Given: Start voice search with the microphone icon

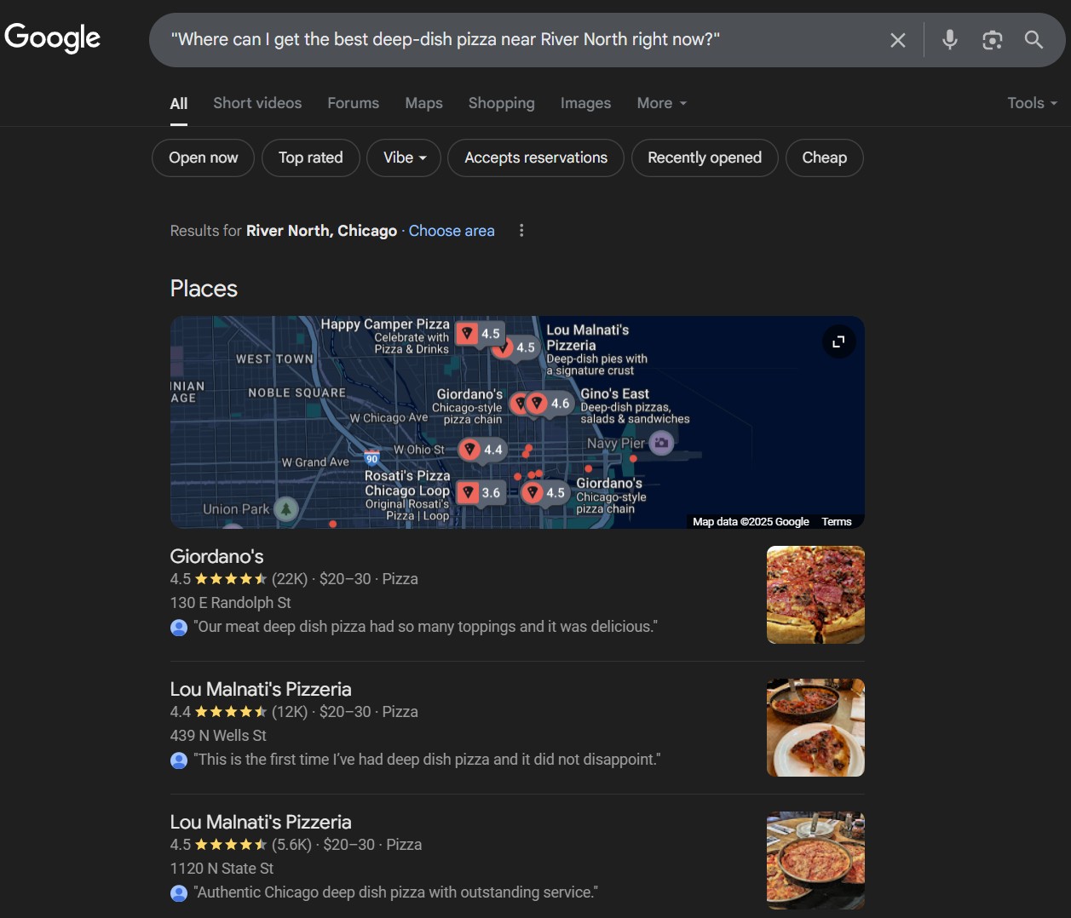Looking at the screenshot, I should 950,39.
